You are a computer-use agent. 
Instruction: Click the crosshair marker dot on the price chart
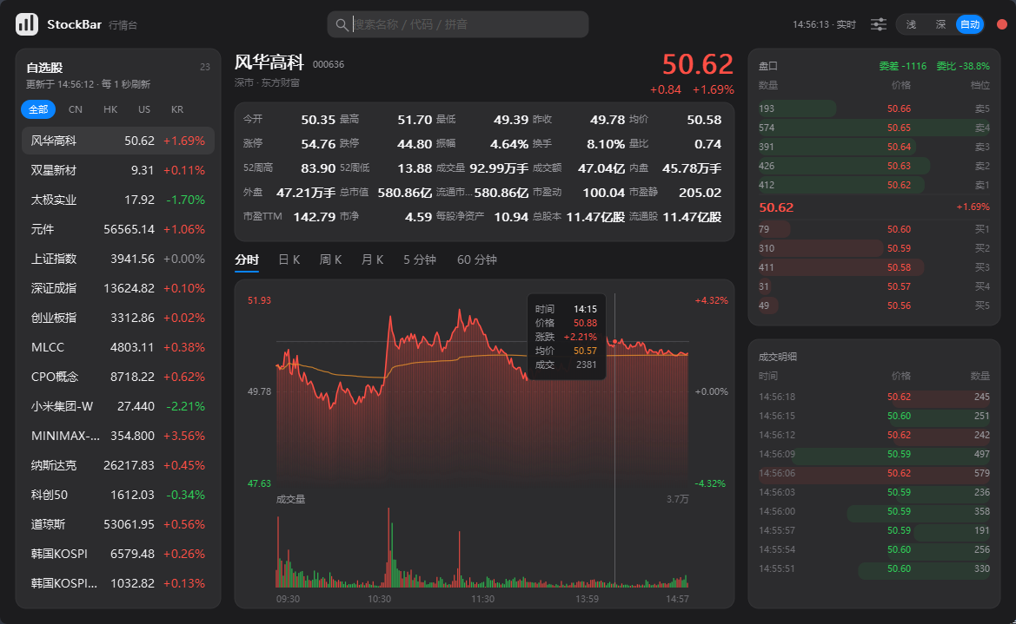[615, 341]
